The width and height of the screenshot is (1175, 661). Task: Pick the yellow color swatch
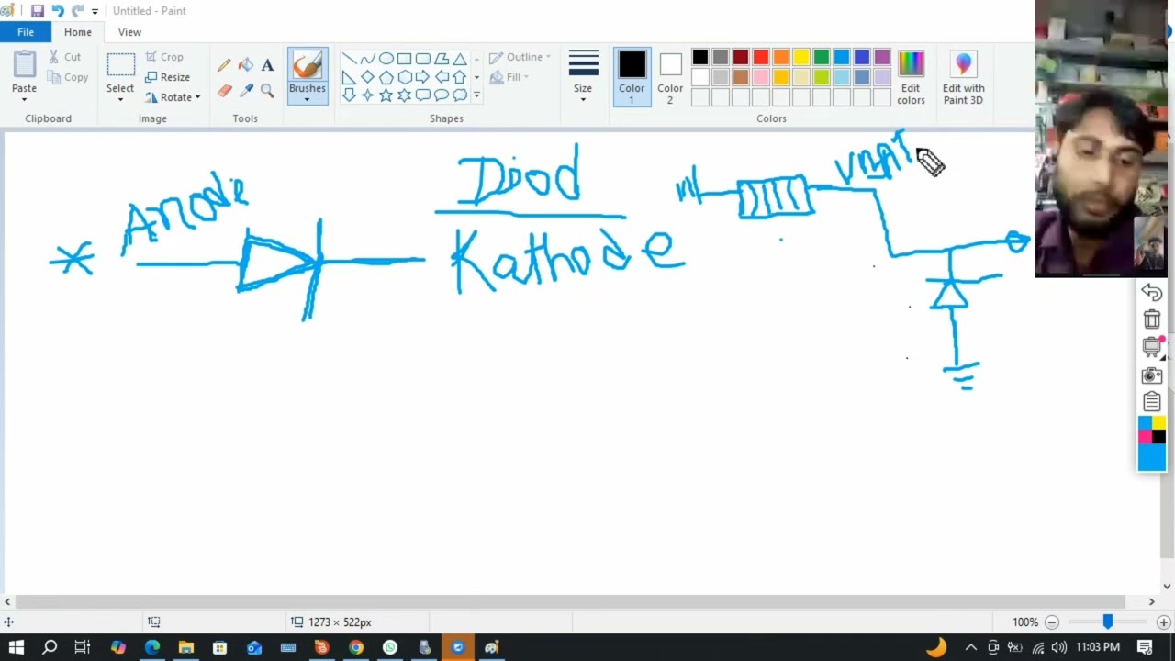801,58
